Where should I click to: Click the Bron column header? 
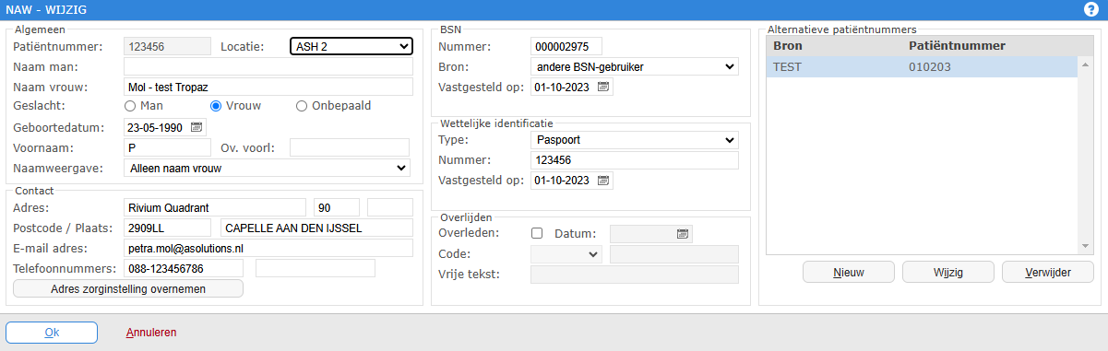tap(787, 46)
